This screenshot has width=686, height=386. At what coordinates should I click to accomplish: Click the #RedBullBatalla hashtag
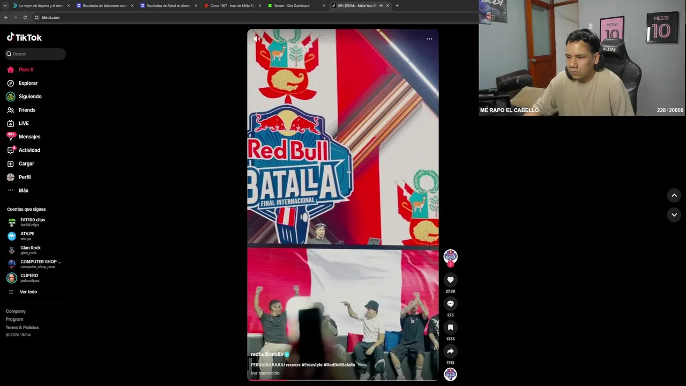click(x=339, y=365)
